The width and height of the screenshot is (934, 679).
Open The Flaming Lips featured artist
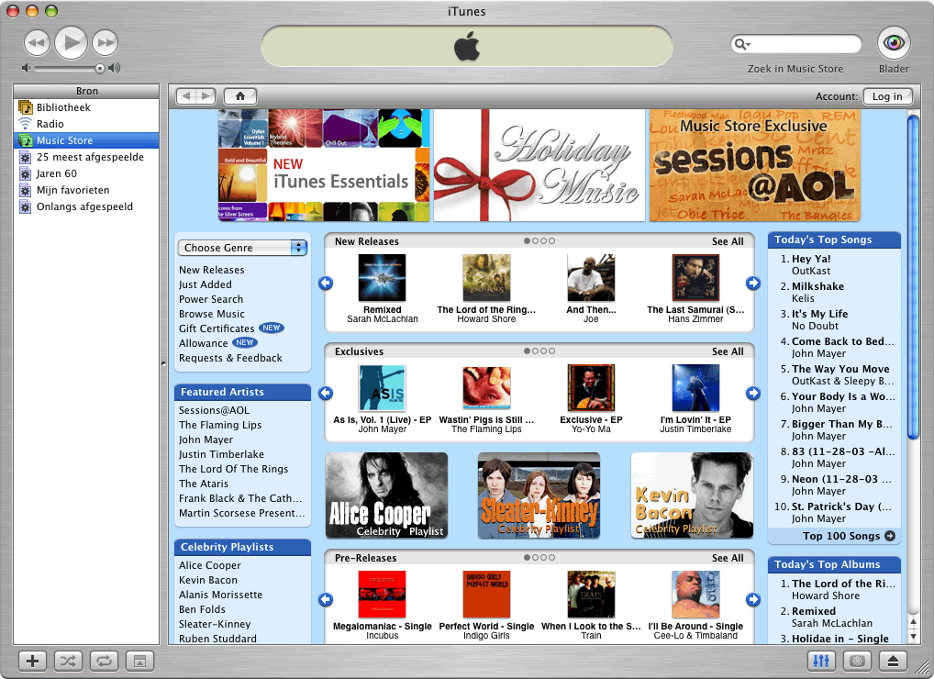tap(220, 425)
